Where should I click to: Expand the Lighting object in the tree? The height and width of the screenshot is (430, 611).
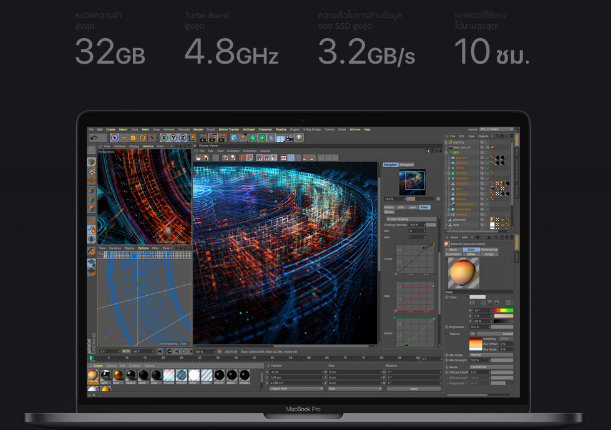[447, 142]
